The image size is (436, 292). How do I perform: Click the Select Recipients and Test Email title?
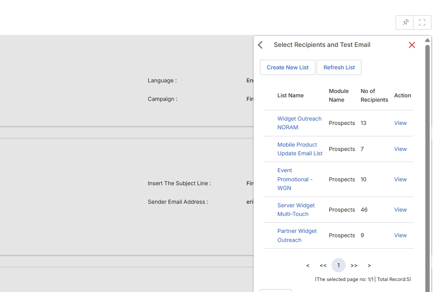322,45
